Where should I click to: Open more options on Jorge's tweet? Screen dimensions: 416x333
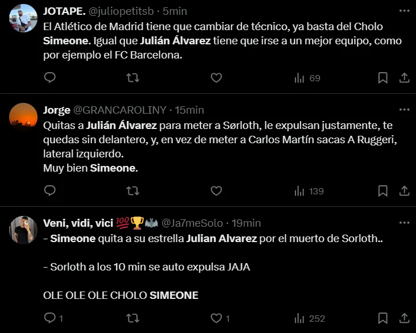coord(404,110)
